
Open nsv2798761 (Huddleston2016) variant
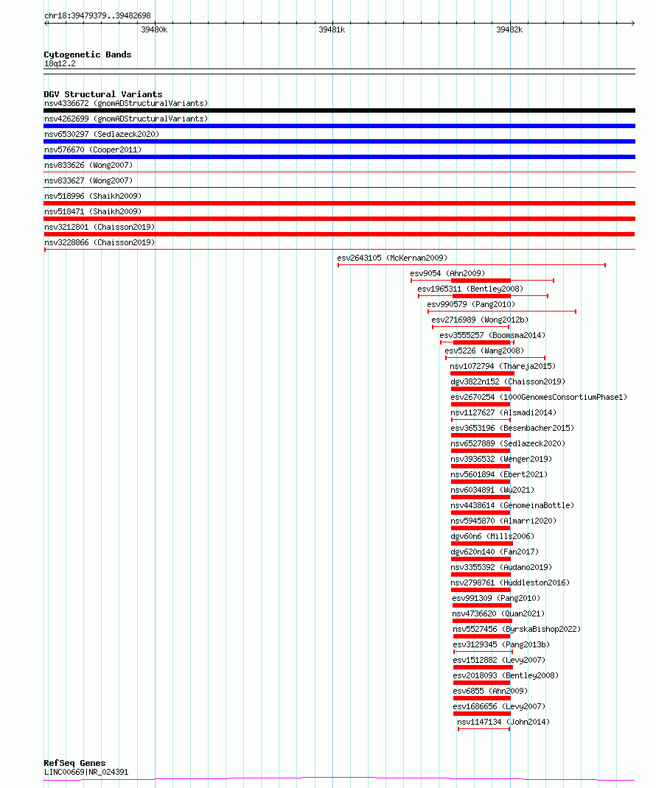(x=510, y=583)
